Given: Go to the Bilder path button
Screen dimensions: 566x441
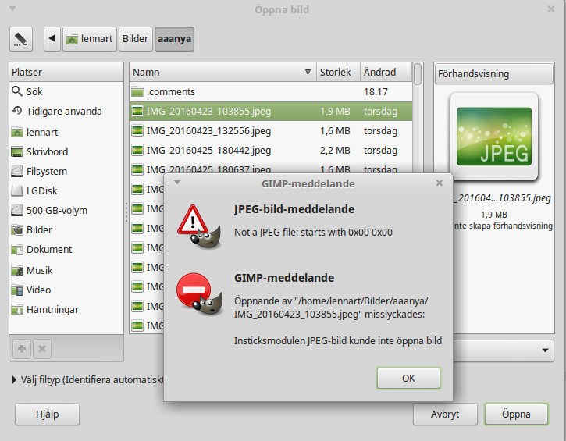Looking at the screenshot, I should point(135,38).
